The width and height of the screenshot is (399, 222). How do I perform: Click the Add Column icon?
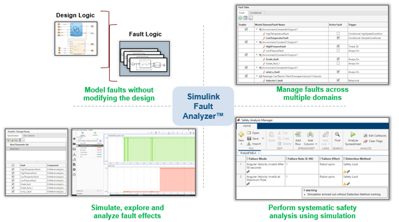(x=310, y=134)
